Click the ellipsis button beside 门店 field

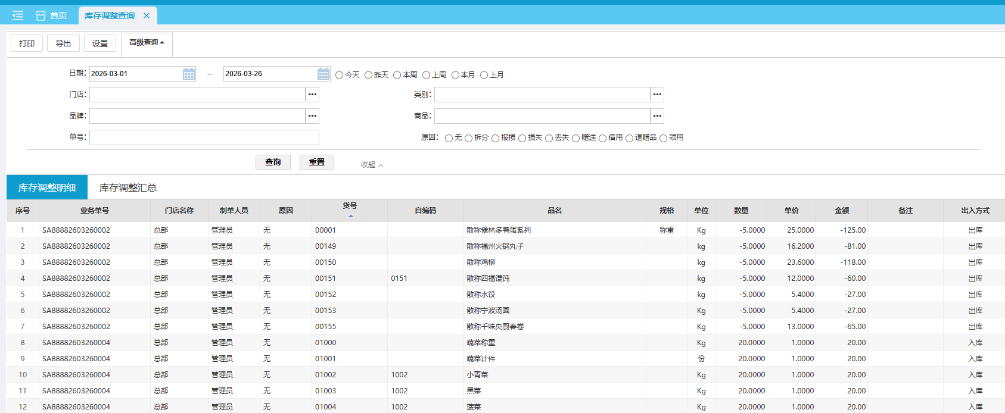click(x=312, y=95)
